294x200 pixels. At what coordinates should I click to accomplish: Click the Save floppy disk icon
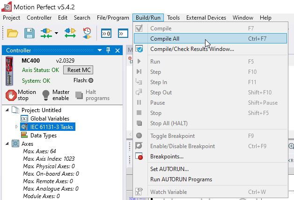29,33
